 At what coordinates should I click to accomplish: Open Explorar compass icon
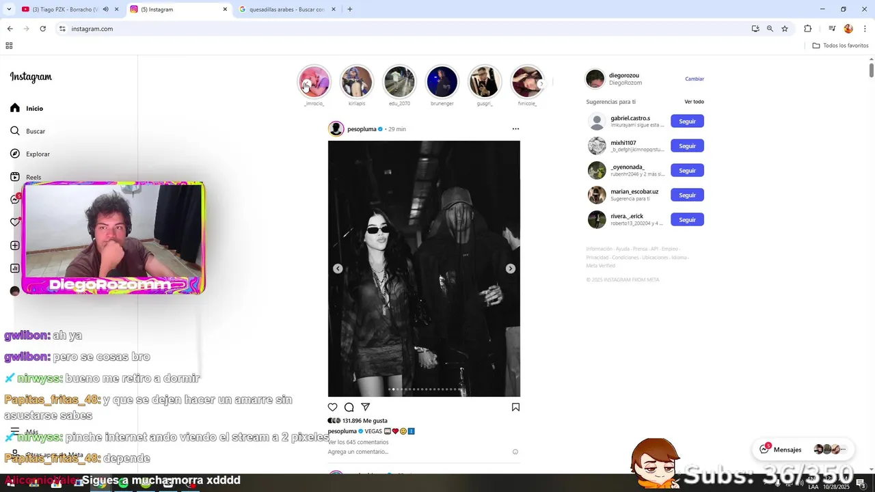pos(15,154)
